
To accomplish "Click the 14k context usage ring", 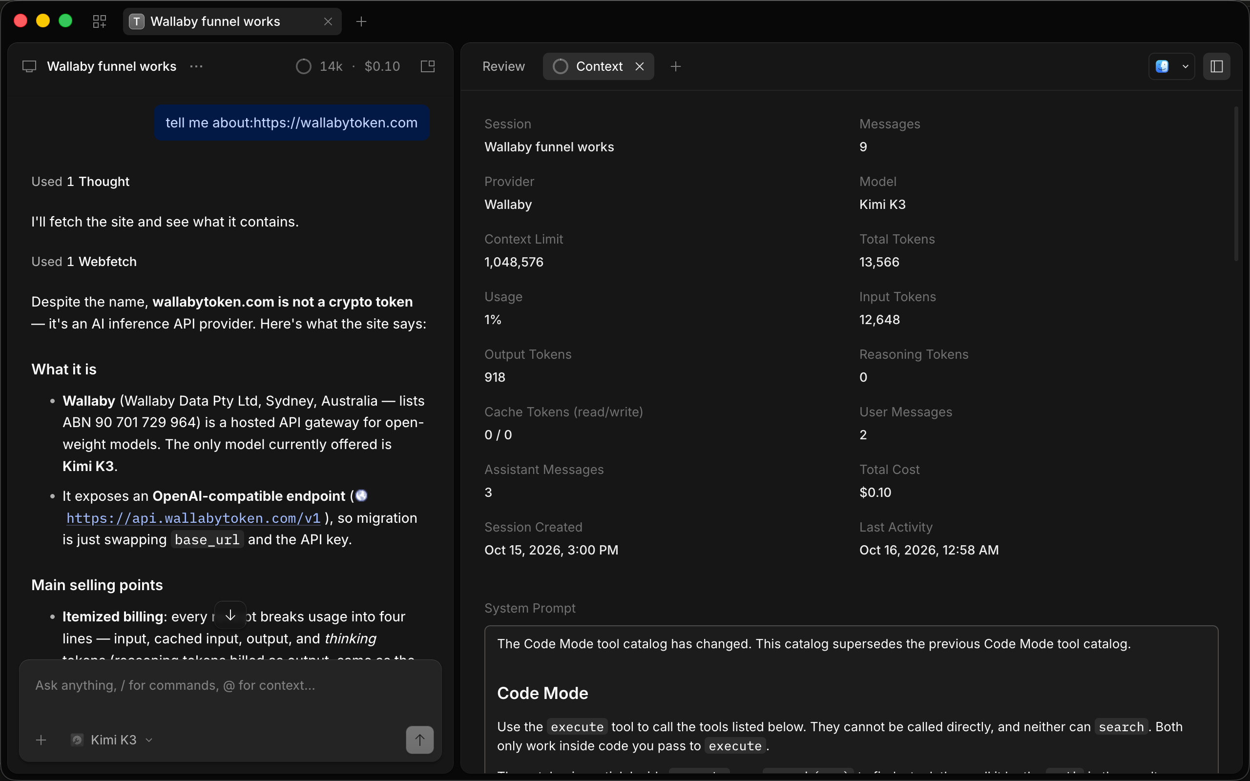I will [x=304, y=66].
